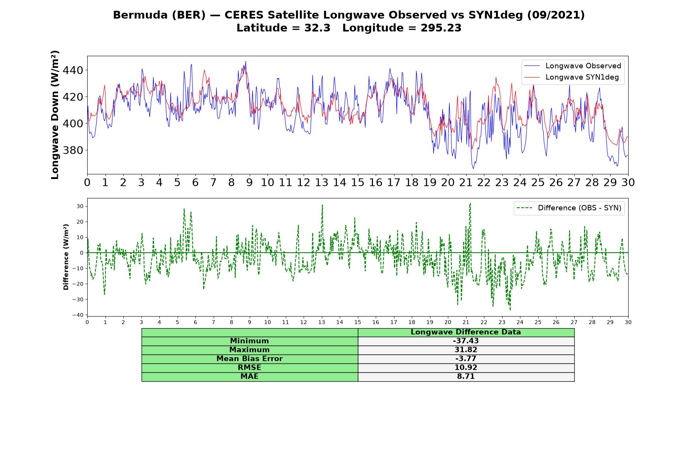698x465 pixels.
Task: Click the Difference (OBS - SYN) legend label
Action: (579, 208)
